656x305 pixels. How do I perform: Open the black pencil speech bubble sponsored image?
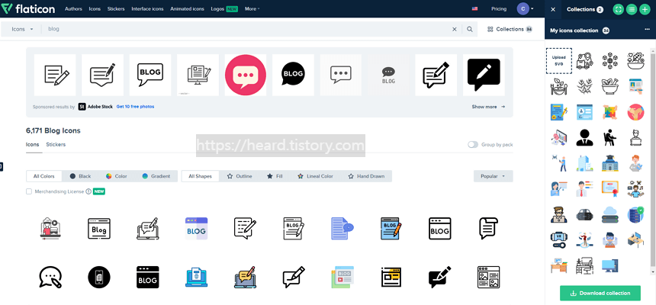(x=484, y=75)
